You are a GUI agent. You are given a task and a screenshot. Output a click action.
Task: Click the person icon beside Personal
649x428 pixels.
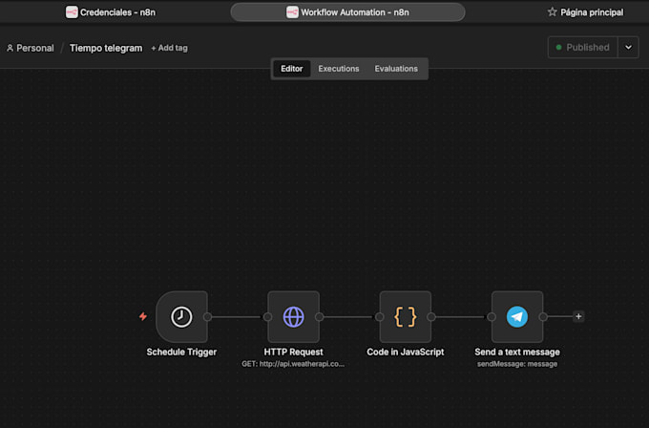pyautogui.click(x=10, y=48)
